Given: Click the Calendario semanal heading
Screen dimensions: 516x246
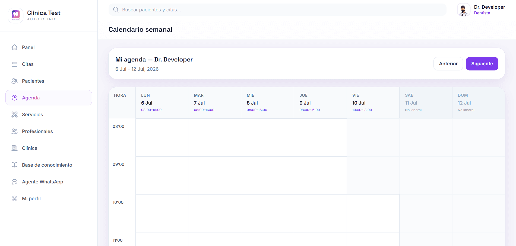Looking at the screenshot, I should click(140, 30).
